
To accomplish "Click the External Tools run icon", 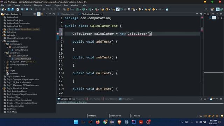I will (x=96, y=9).
